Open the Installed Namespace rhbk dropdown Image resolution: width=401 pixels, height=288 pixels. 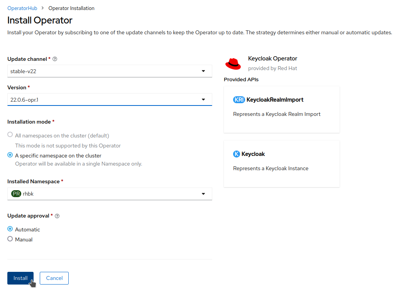[110, 194]
